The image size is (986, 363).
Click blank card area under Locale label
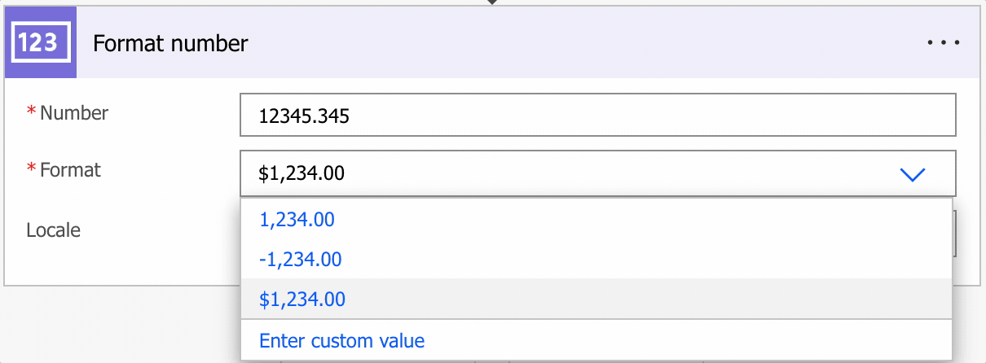coord(122,265)
